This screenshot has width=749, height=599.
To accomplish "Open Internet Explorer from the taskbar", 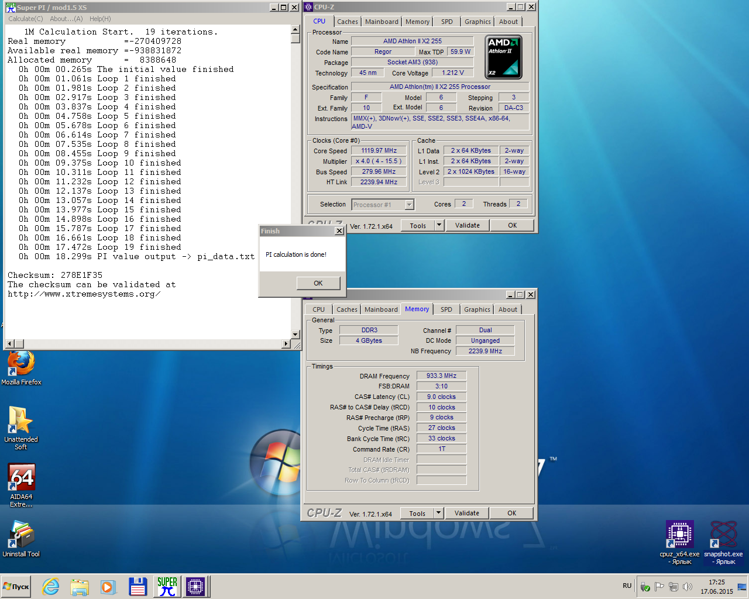I will (51, 587).
